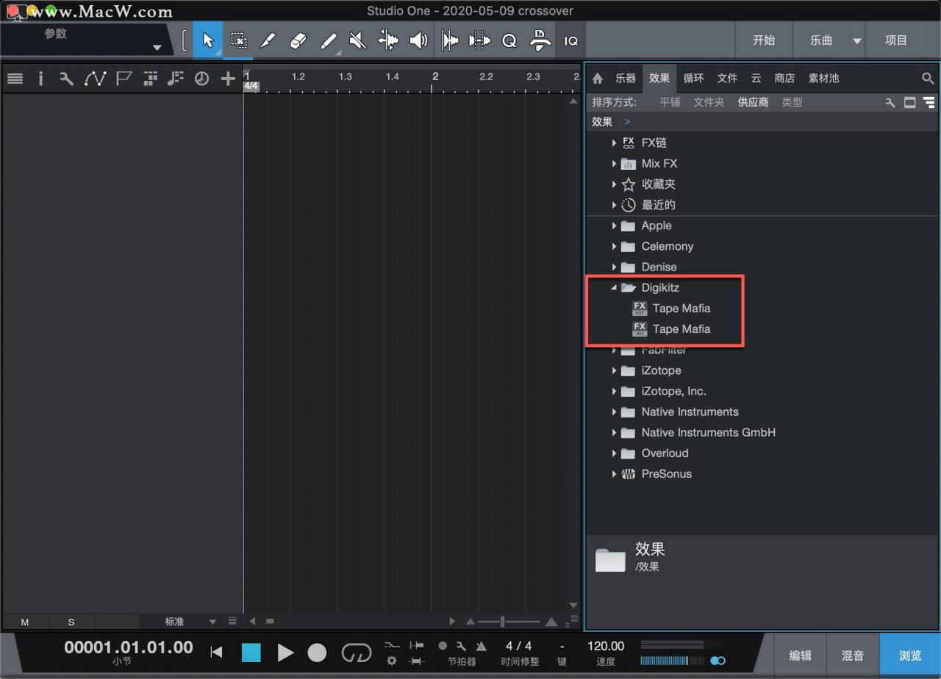Open the browser search magnifier
Image resolution: width=941 pixels, height=679 pixels.
(x=928, y=78)
